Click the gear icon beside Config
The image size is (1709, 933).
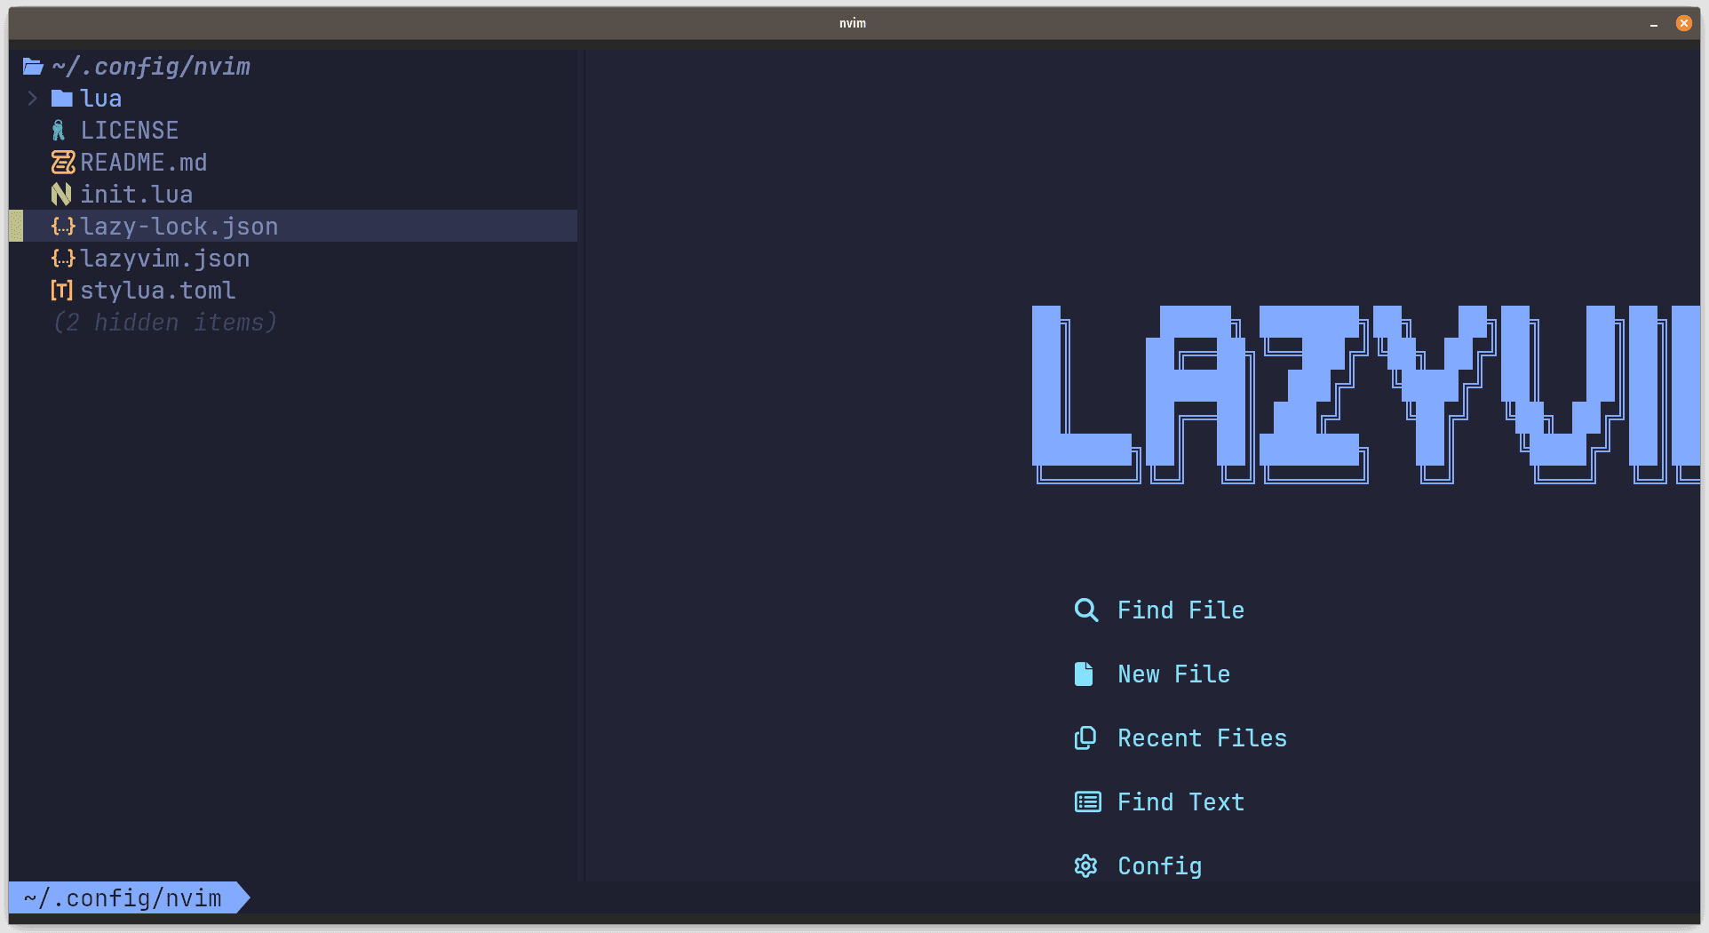coord(1085,865)
